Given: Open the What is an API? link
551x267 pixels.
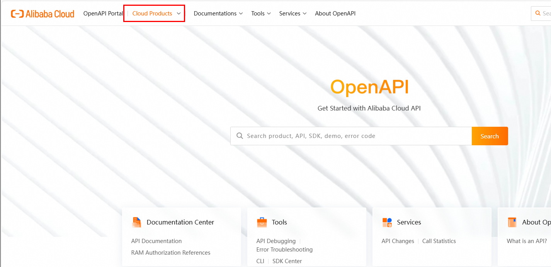Looking at the screenshot, I should coord(527,241).
